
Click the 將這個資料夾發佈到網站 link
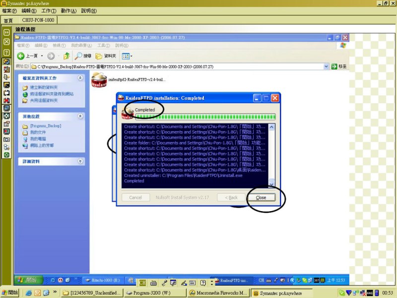point(52,94)
